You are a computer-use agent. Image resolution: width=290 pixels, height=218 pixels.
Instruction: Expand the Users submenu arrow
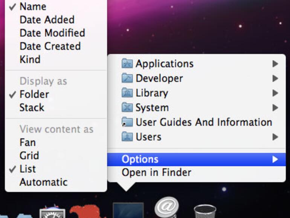point(275,137)
